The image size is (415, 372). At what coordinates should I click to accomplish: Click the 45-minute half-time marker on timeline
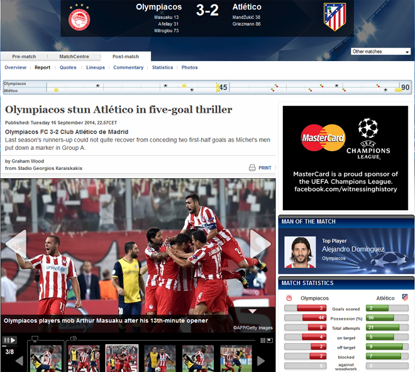[x=222, y=87]
